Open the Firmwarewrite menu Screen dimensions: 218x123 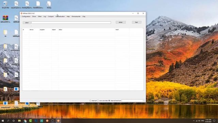[76, 16]
